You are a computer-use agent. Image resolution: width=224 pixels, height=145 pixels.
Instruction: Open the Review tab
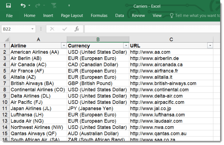[x=139, y=16]
